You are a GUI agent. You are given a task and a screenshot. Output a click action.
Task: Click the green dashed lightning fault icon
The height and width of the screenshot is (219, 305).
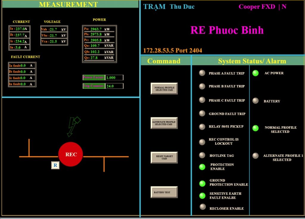72,126
